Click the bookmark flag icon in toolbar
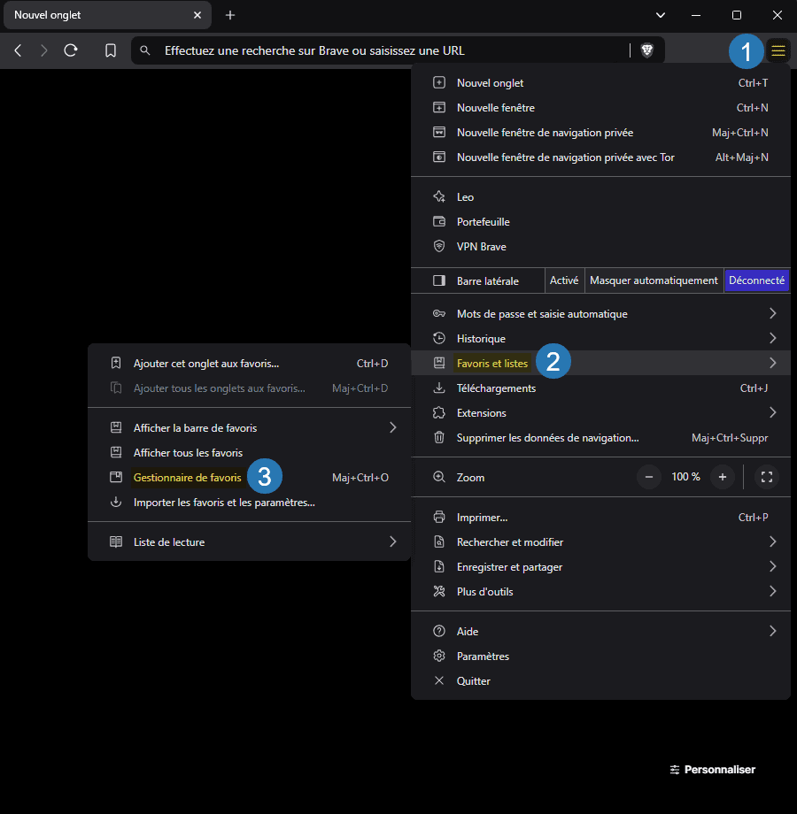Image resolution: width=797 pixels, height=814 pixels. [111, 50]
